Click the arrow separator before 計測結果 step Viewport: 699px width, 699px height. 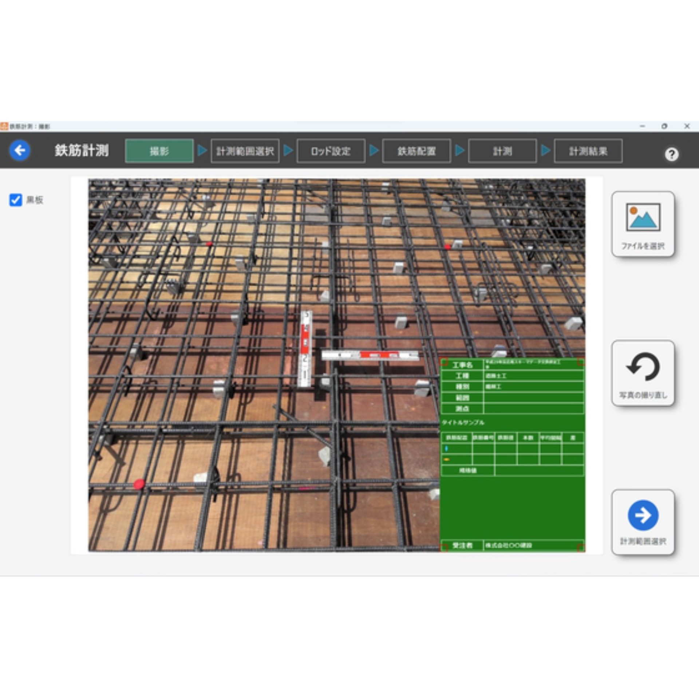(x=545, y=151)
